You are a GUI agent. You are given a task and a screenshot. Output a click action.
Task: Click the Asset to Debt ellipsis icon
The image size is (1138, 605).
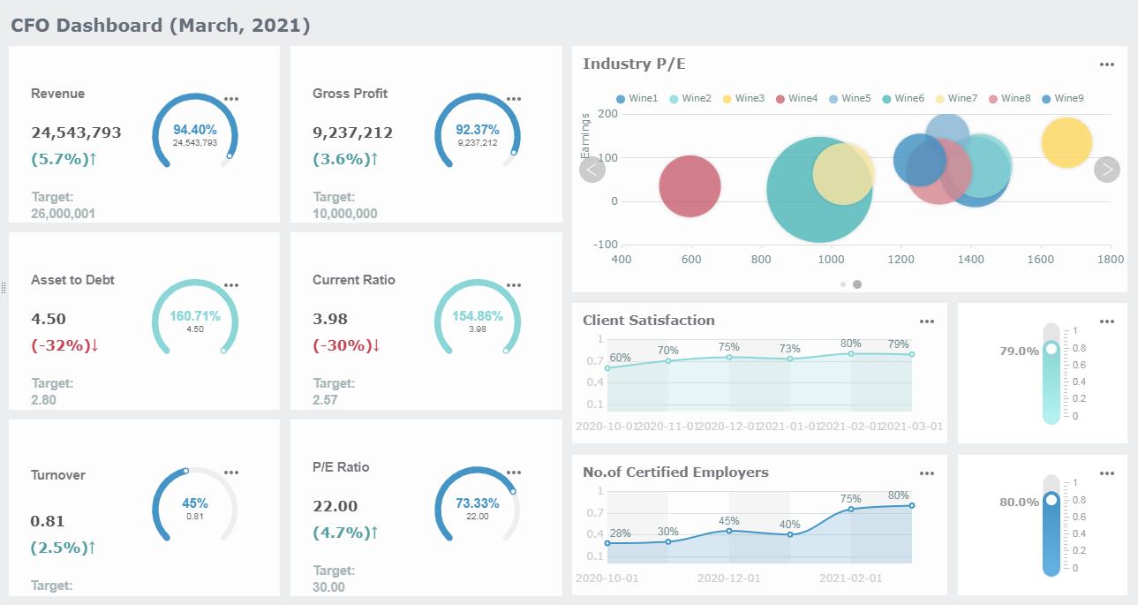231,285
